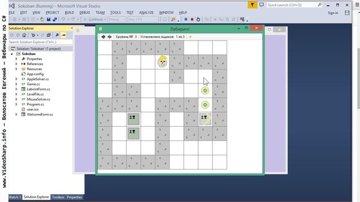The image size is (360, 202).
Task: Select Program.cs in Solution Explorer
Action: (35, 104)
